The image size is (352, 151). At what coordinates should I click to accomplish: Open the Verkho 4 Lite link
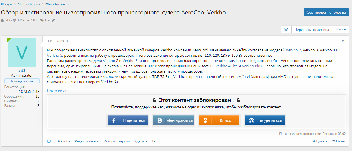226,66
